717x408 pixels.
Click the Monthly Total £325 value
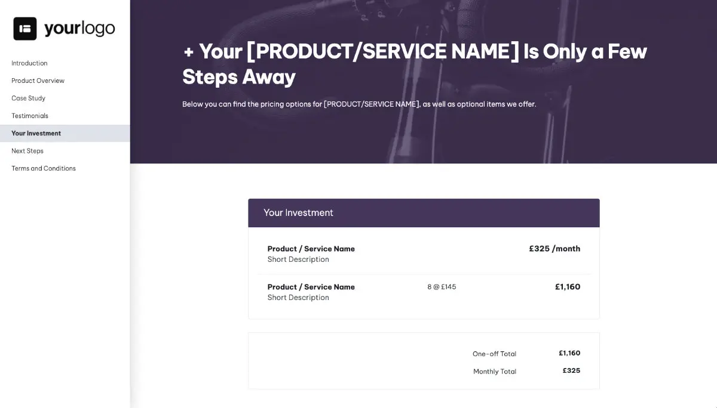click(x=571, y=370)
